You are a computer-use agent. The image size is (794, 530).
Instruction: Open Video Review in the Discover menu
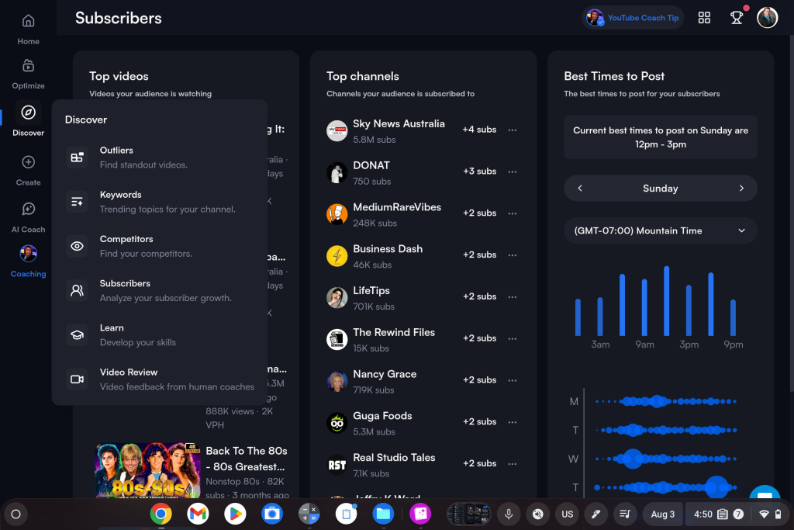160,379
